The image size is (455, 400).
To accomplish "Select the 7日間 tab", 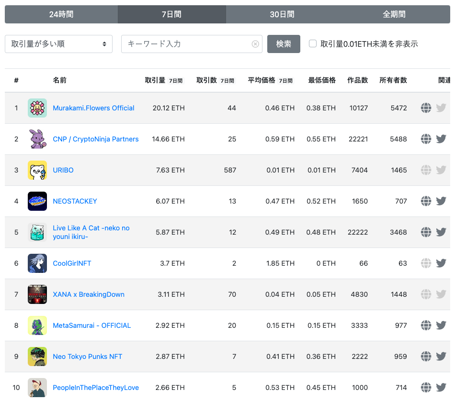I will tap(172, 14).
